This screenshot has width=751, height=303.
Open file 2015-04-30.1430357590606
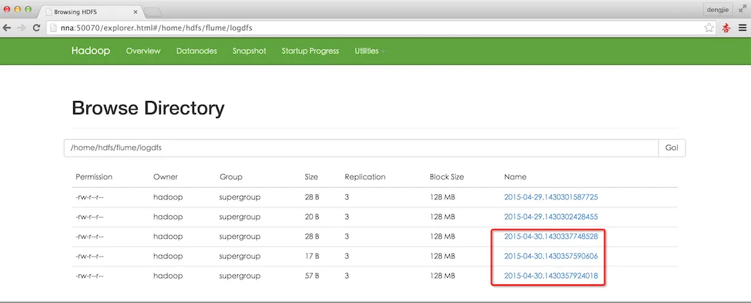click(x=551, y=256)
